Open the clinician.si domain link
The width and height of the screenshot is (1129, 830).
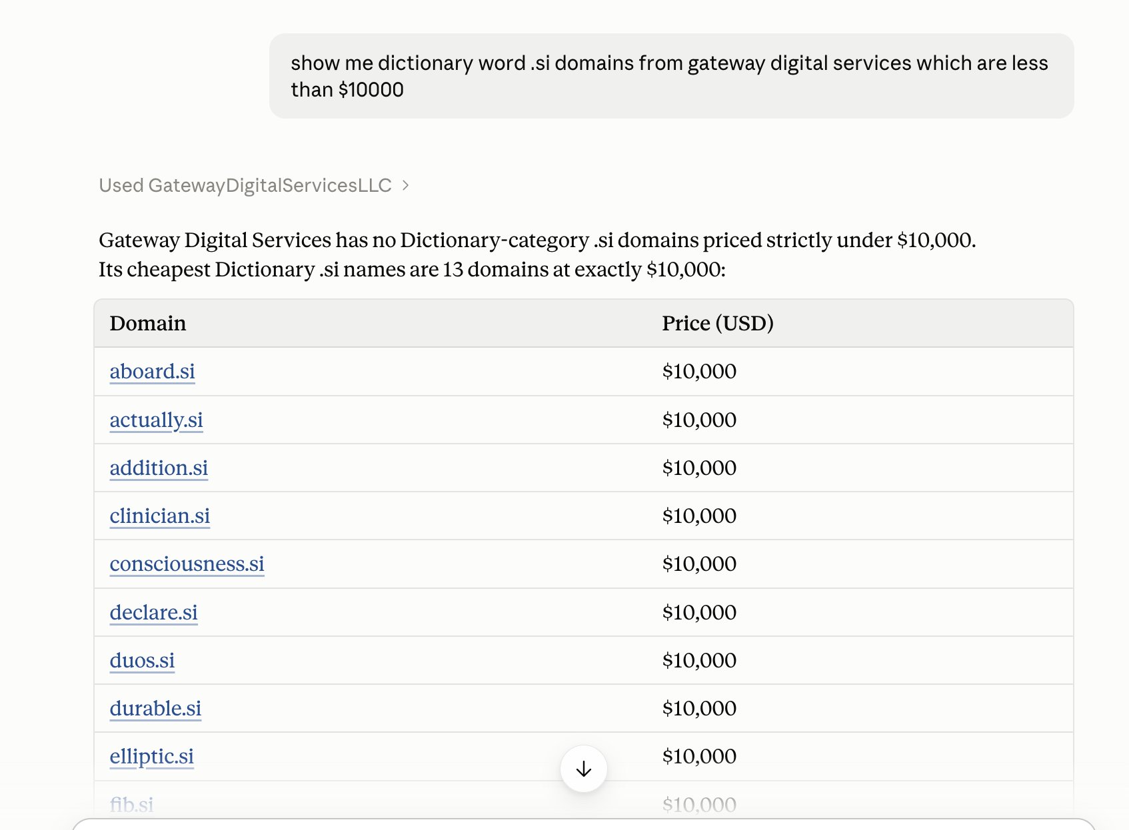[x=160, y=516]
